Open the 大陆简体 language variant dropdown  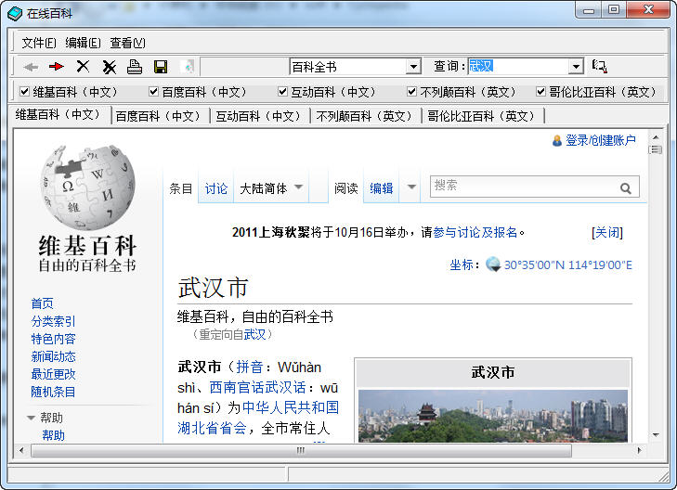pyautogui.click(x=298, y=187)
